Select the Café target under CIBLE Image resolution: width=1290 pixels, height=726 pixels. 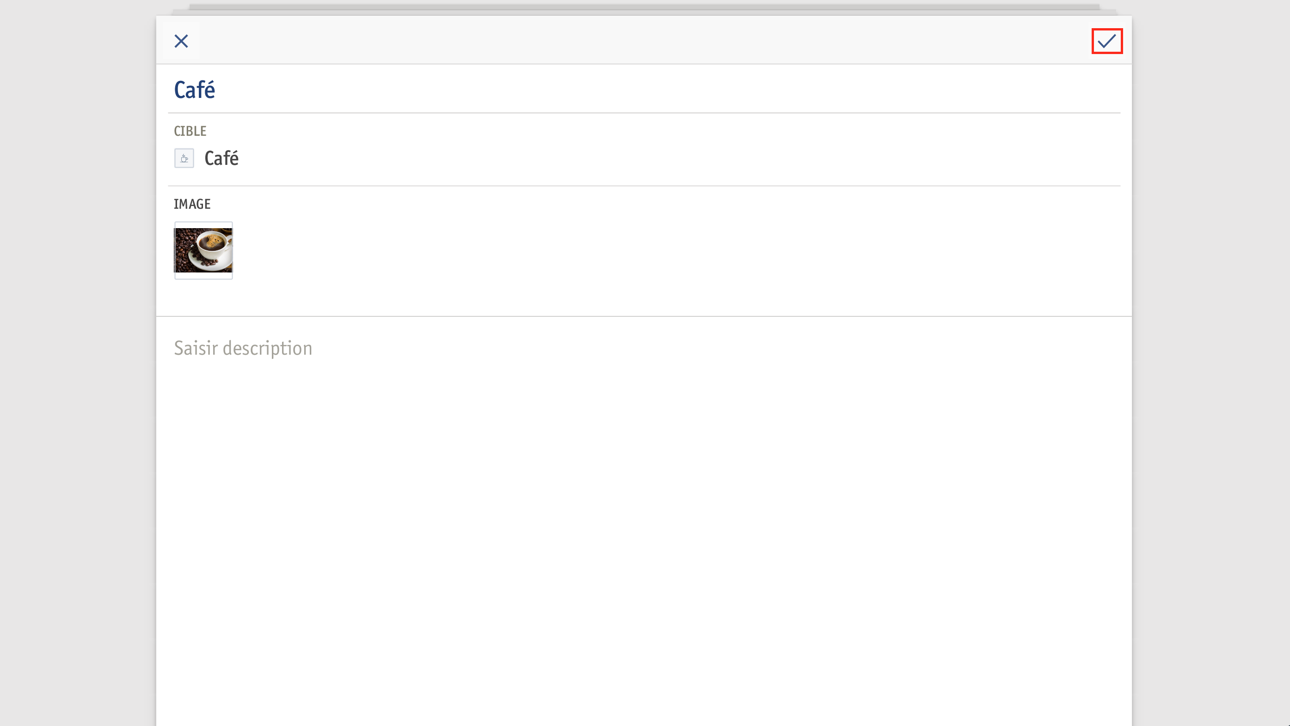(221, 158)
